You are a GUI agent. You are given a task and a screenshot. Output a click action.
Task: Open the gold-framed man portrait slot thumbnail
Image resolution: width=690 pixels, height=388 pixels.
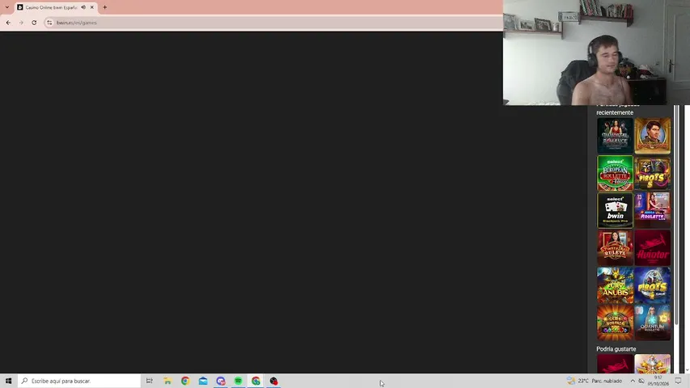(652, 136)
